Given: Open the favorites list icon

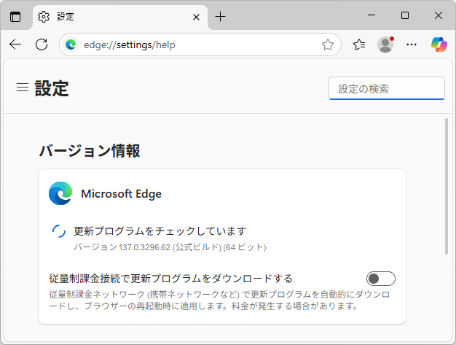Looking at the screenshot, I should (x=359, y=44).
